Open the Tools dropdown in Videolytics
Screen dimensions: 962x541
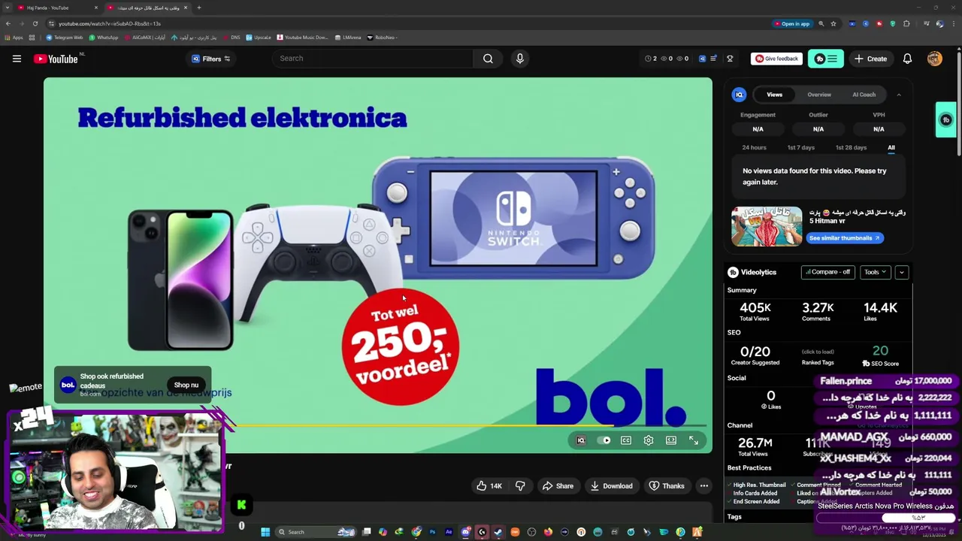(x=875, y=272)
